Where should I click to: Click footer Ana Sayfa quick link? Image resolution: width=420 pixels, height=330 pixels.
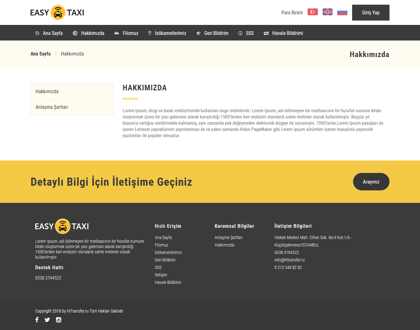pyautogui.click(x=163, y=237)
